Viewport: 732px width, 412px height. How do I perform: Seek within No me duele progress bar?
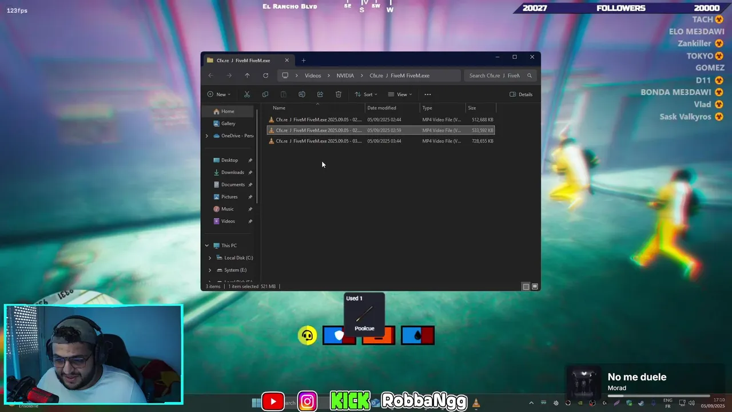click(659, 396)
